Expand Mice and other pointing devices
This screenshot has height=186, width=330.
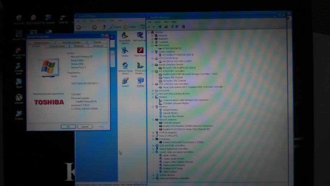[x=153, y=94]
